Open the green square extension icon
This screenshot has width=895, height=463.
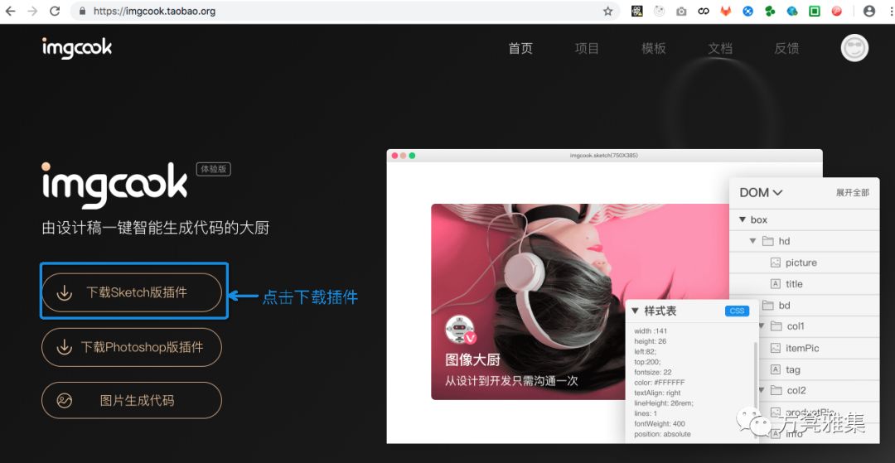tap(815, 11)
